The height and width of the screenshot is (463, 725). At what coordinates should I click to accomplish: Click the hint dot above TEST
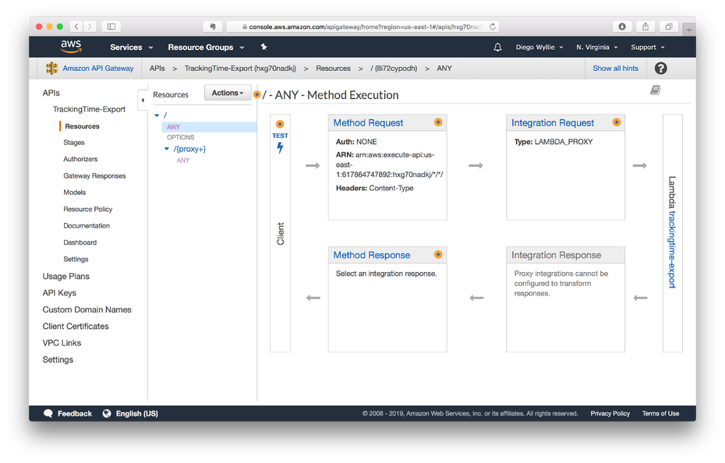[280, 124]
